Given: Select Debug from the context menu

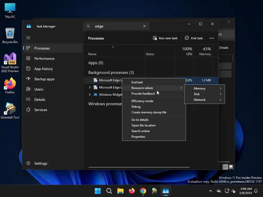Looking at the screenshot, I should (x=154, y=107).
